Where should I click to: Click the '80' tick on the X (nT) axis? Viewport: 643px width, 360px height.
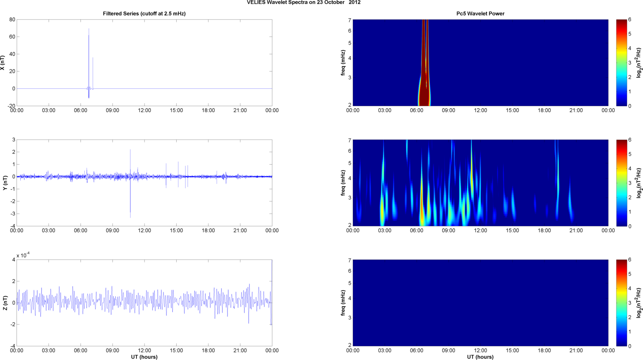tap(12, 19)
